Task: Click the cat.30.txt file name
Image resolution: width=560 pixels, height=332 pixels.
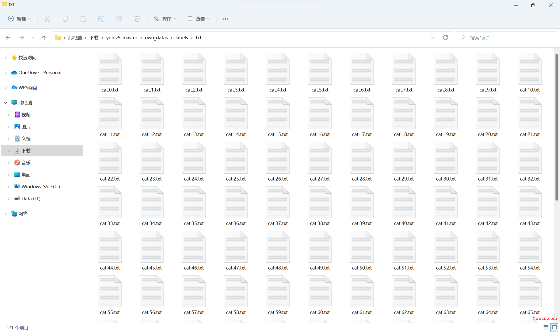Action: pos(446,179)
